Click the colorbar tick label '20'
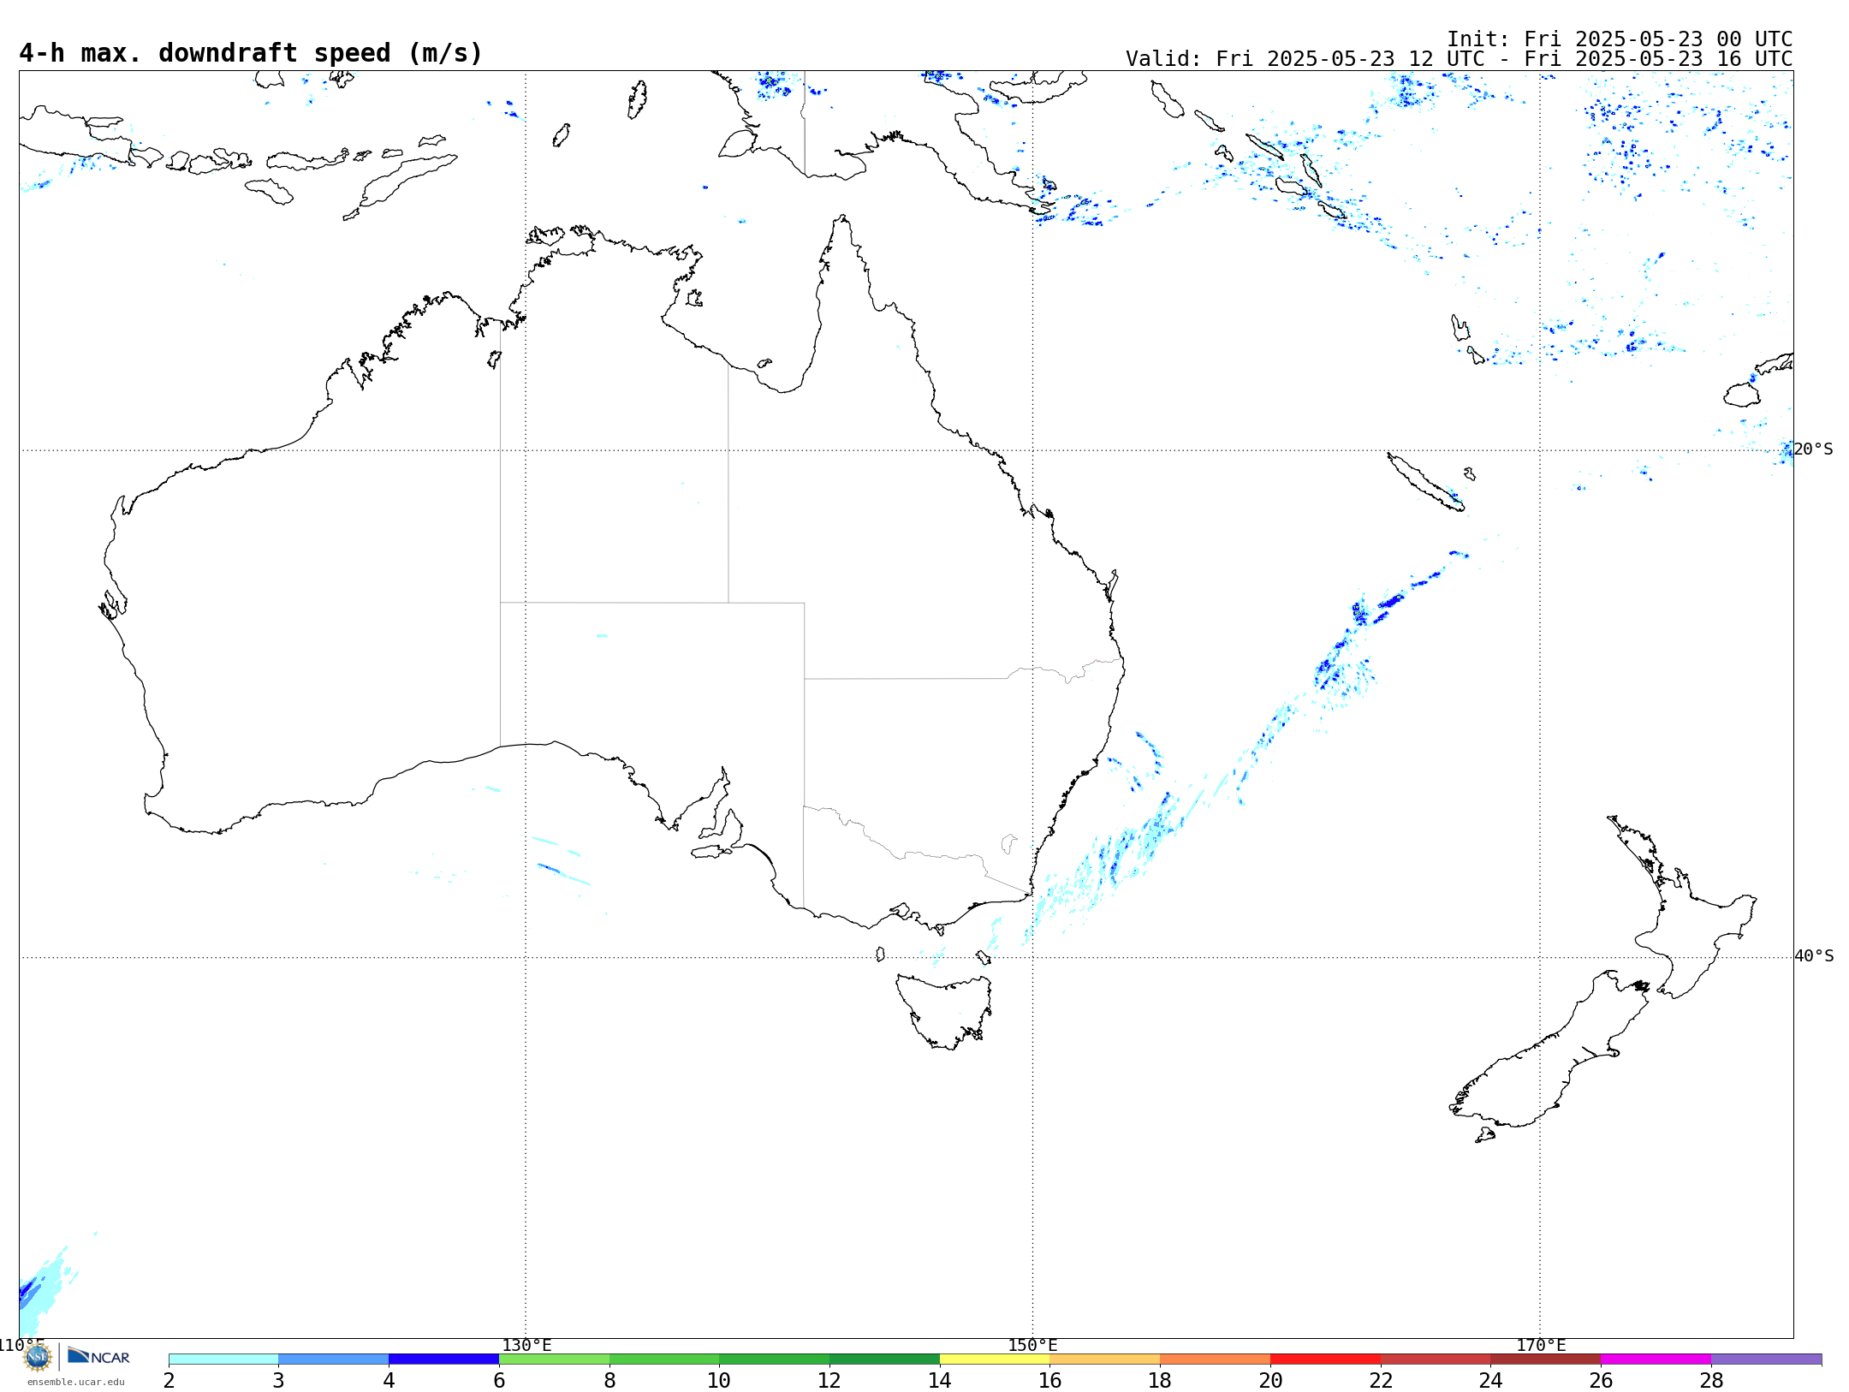This screenshot has width=1849, height=1392. (1270, 1381)
